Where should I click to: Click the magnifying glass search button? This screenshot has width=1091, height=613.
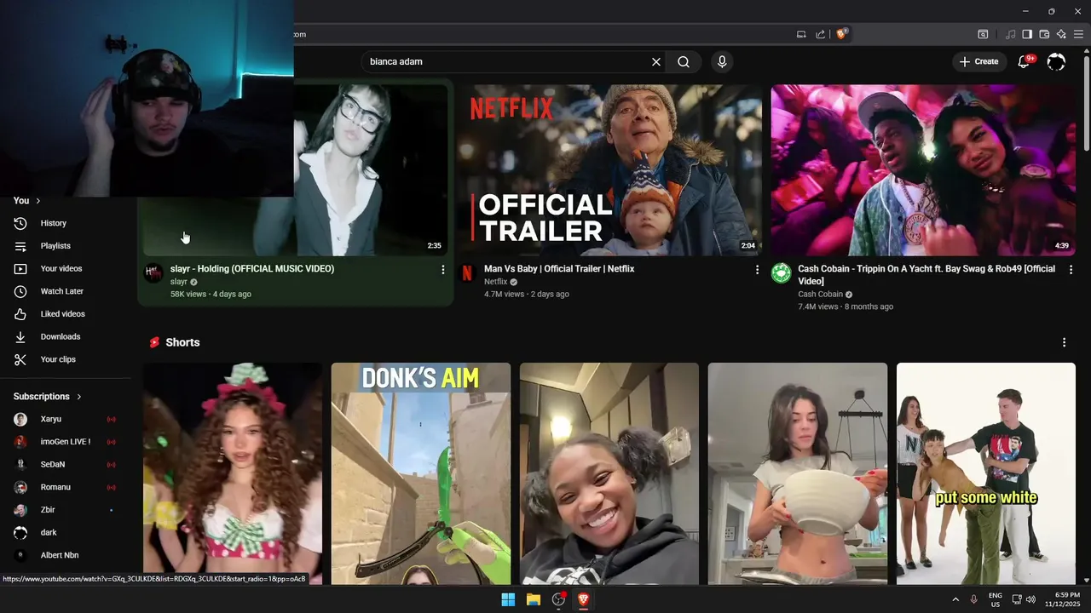coord(684,61)
